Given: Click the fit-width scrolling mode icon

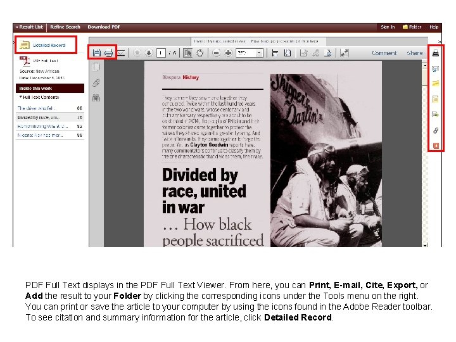Looking at the screenshot, I should (275, 53).
